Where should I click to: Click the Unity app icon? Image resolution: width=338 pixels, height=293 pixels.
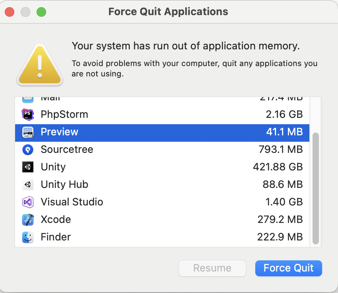28,167
